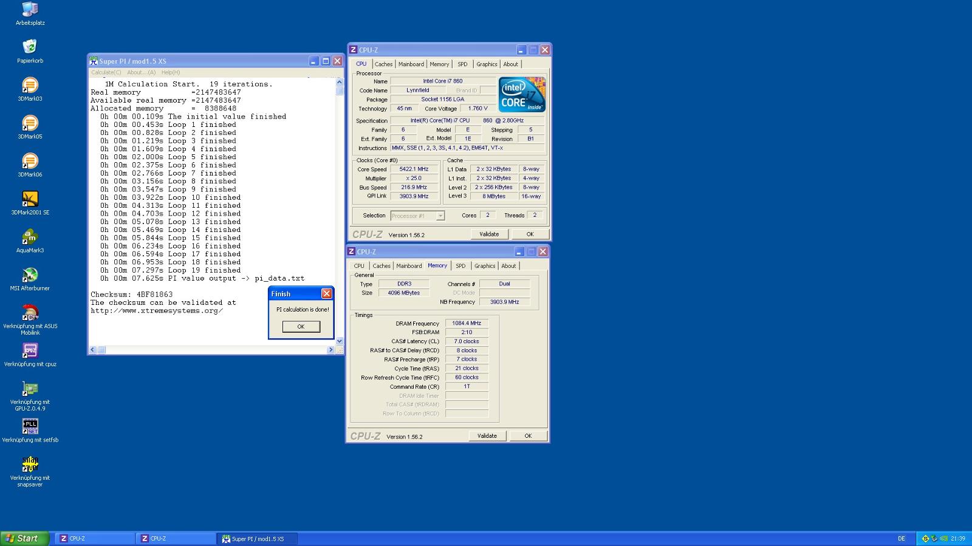
Task: Open the ASUS Mobilink shortcut icon
Action: tap(30, 312)
